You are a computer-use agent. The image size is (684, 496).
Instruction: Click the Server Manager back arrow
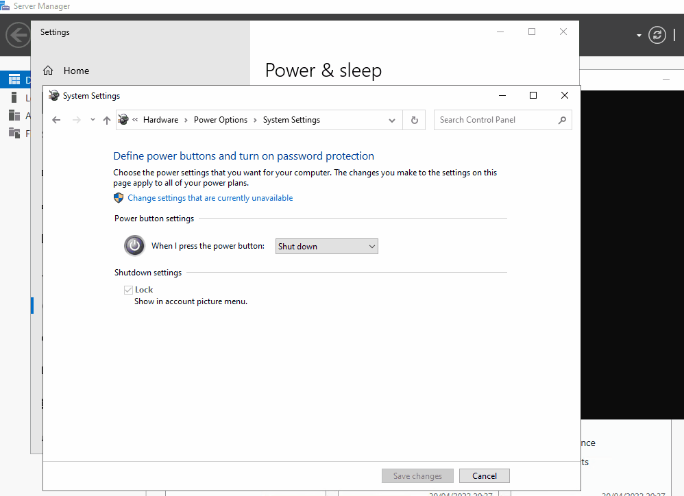pyautogui.click(x=19, y=35)
